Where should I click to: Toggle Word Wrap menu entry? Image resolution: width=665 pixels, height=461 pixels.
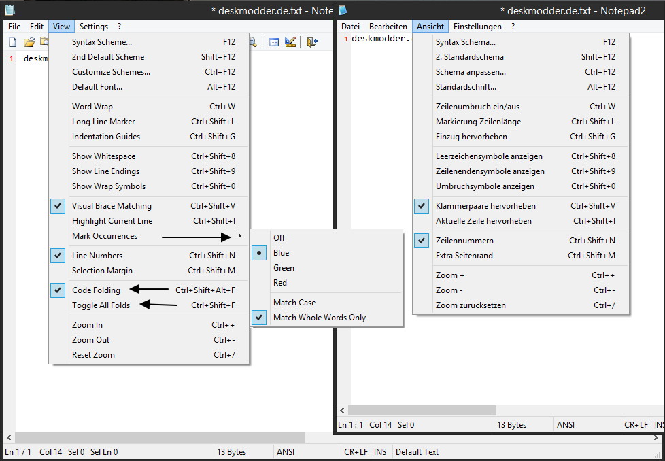149,107
